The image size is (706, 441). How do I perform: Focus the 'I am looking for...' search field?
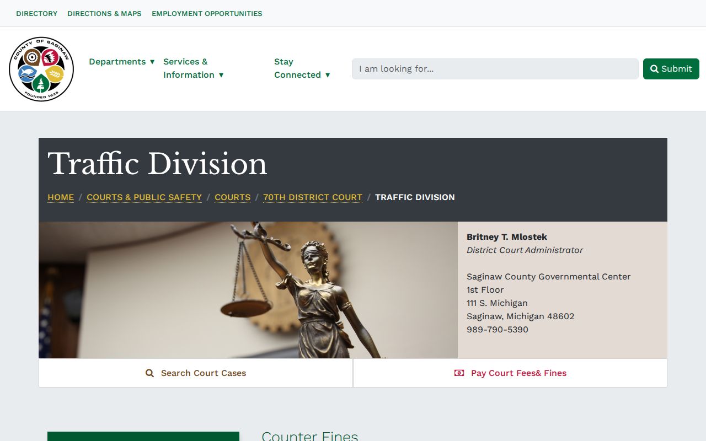pyautogui.click(x=495, y=69)
